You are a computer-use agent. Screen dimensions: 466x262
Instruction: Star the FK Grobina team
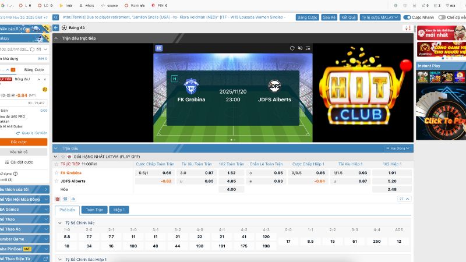click(x=57, y=172)
